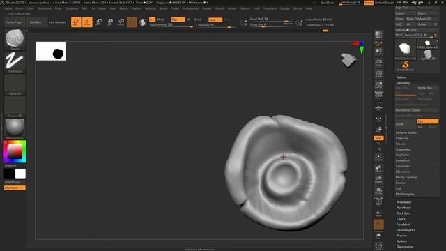
Task: Open the Transform menu
Action: click(x=270, y=8)
